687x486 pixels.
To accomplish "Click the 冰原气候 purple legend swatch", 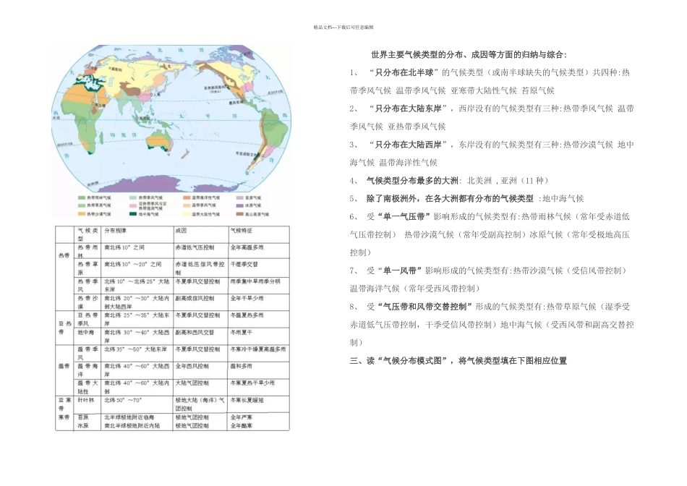I will [239, 205].
